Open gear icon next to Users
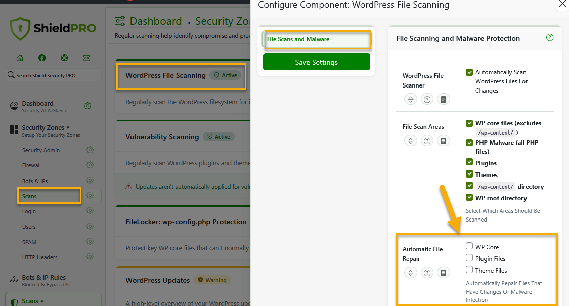The height and width of the screenshot is (306, 569). (x=90, y=226)
